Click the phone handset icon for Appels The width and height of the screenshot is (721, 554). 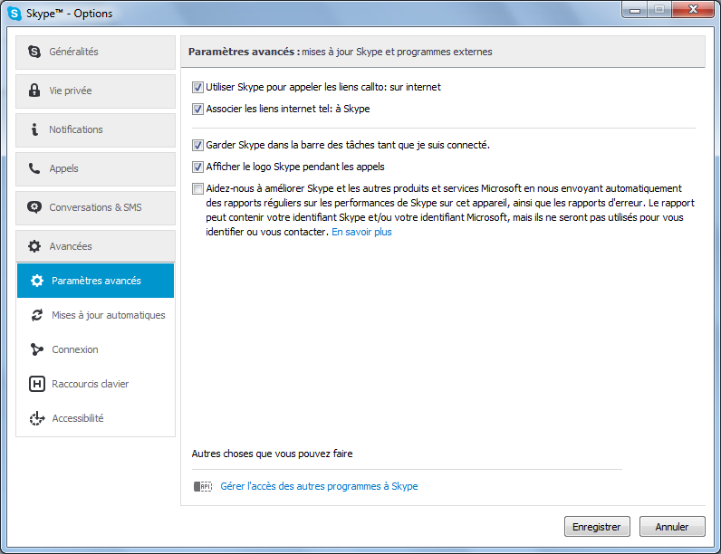click(34, 168)
